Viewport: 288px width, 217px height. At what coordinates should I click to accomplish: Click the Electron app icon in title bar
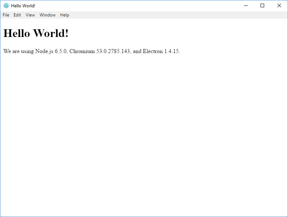6,5
